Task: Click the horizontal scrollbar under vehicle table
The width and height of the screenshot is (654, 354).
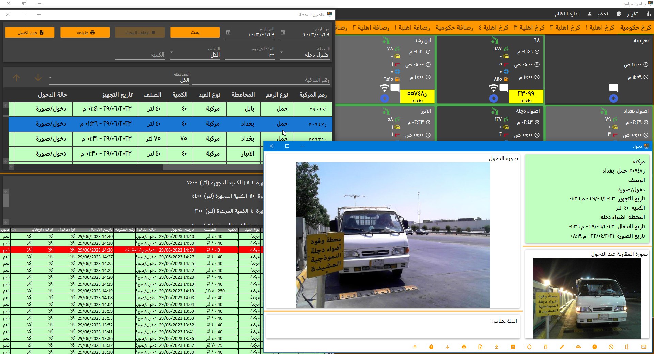Action: pos(213,167)
